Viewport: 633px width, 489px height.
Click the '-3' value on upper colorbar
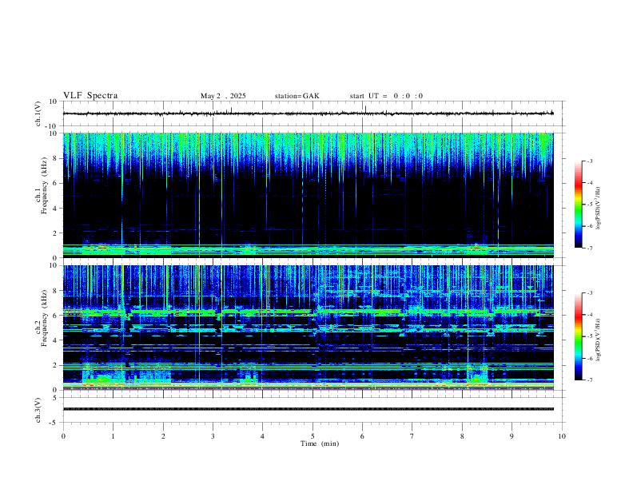[x=589, y=161]
